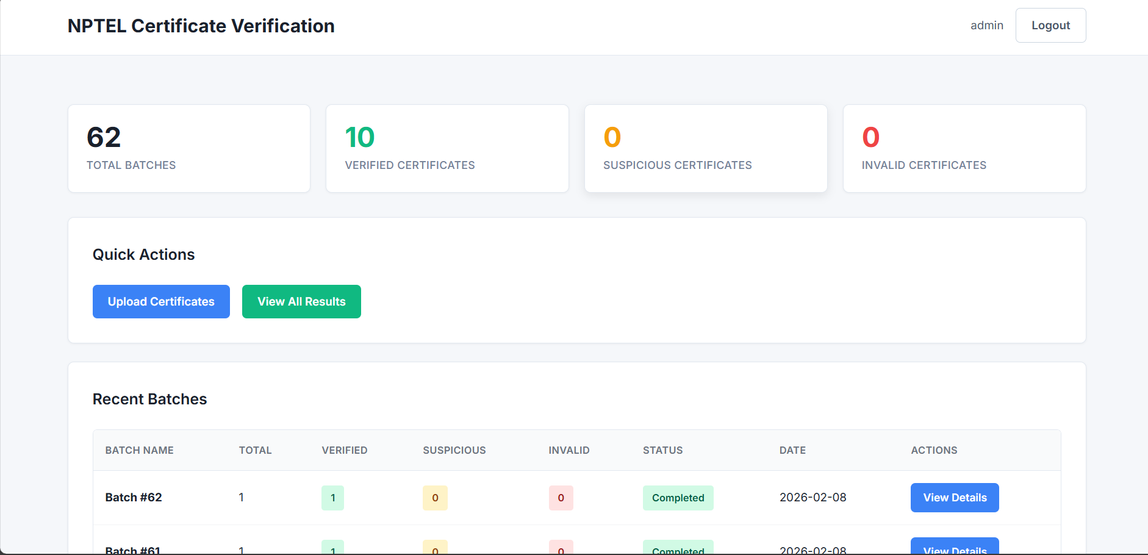Click the DATE column header
Viewport: 1148px width, 555px height.
click(793, 450)
